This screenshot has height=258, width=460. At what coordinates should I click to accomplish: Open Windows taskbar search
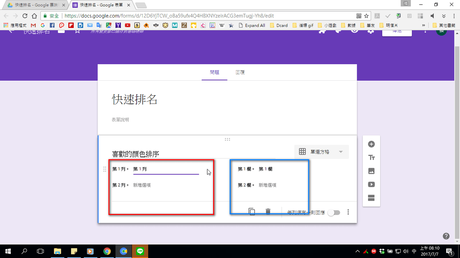point(24,251)
